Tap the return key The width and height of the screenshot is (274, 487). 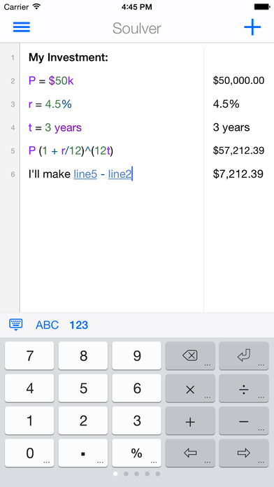point(244,356)
